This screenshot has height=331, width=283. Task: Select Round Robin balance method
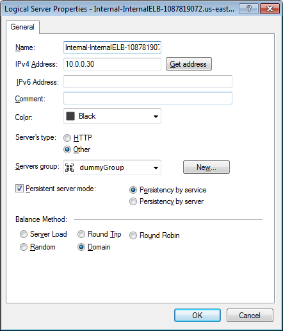coord(133,235)
